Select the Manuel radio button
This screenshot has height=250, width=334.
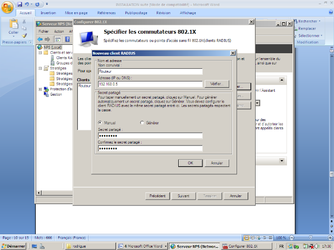click(x=100, y=123)
